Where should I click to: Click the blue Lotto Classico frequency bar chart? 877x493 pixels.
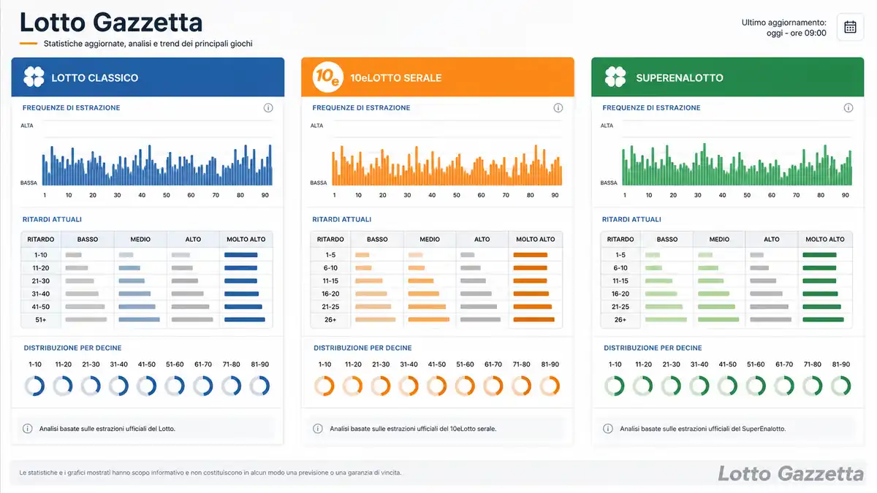156,164
